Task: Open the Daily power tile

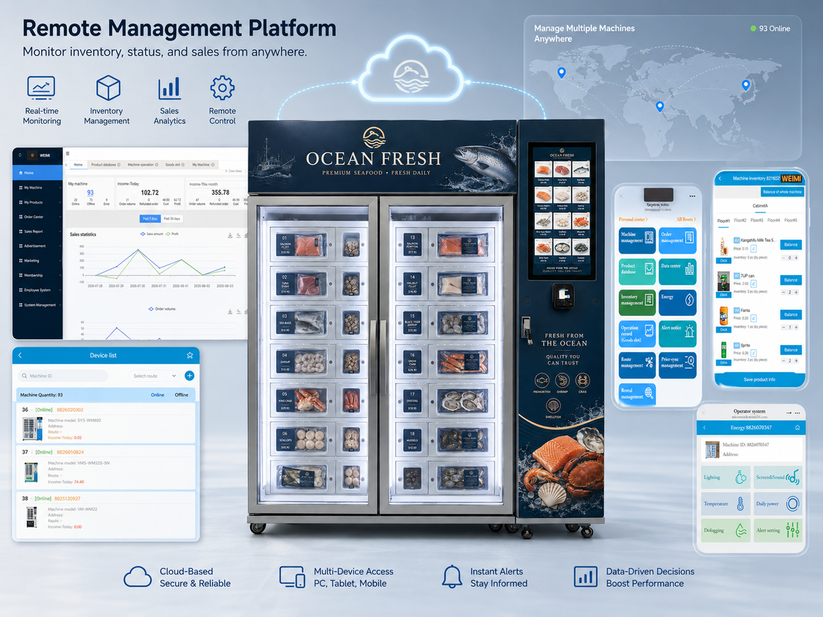Action: coord(778,504)
